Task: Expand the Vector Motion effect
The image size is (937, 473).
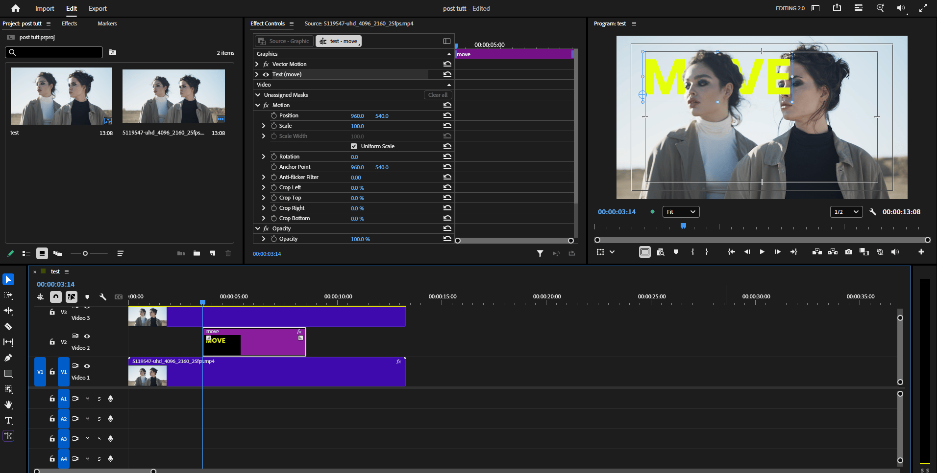Action: click(257, 64)
